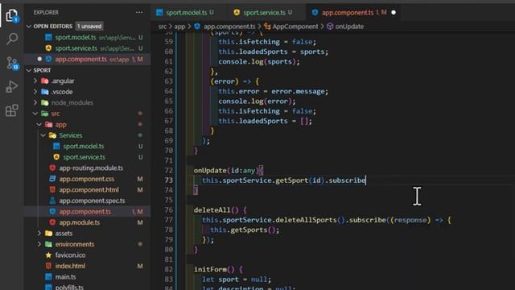Click the src breadcrumb segment
The image size is (515, 290).
163,27
